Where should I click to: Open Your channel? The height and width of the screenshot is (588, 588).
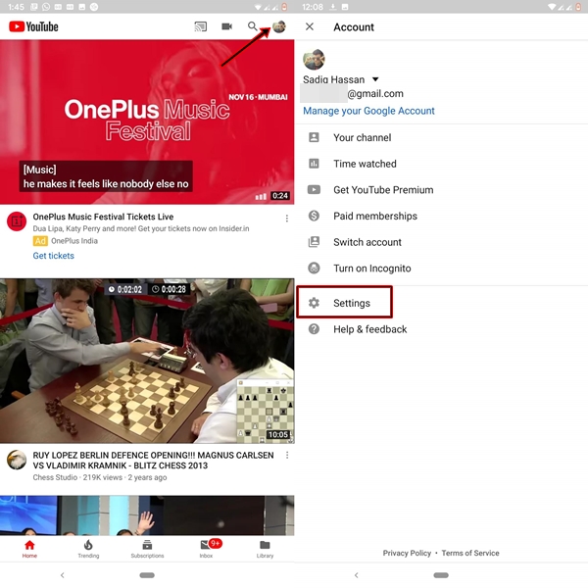coord(441,137)
